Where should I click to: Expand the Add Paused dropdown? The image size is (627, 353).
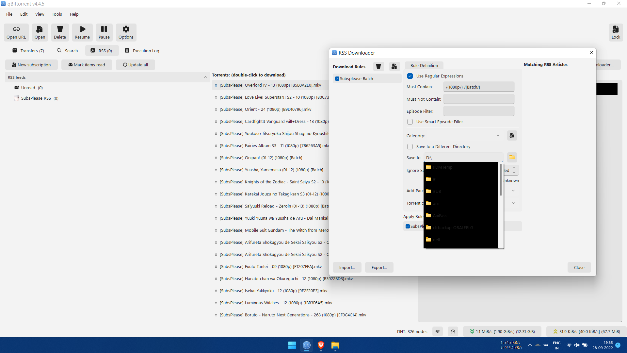513,191
